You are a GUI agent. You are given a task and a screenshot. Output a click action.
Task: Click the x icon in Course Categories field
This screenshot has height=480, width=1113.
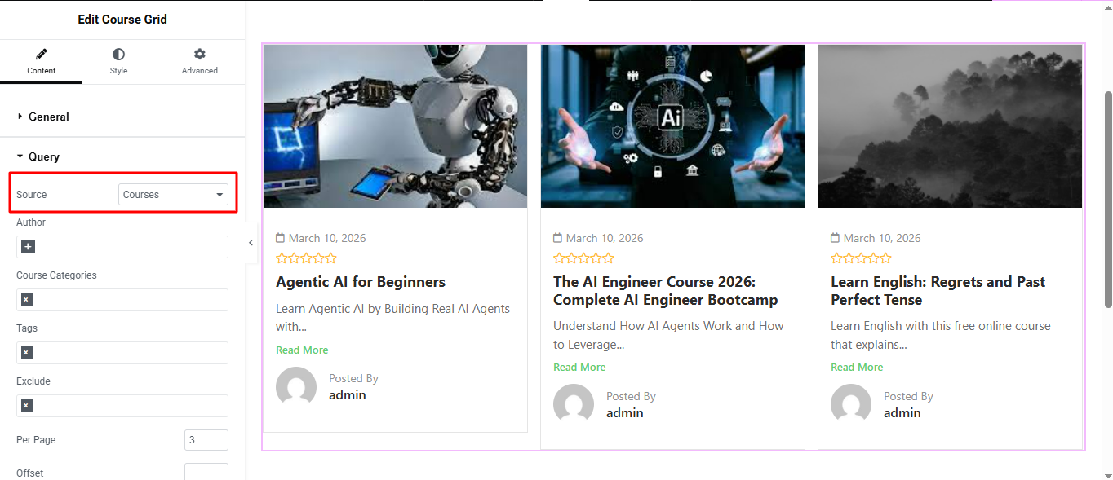click(27, 300)
